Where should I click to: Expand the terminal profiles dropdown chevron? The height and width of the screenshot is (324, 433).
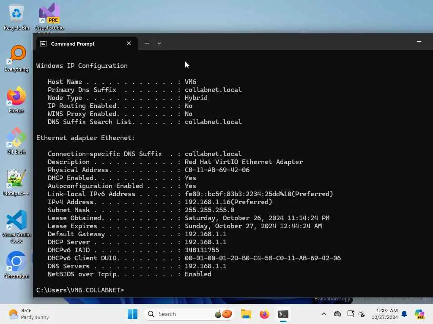click(x=159, y=43)
